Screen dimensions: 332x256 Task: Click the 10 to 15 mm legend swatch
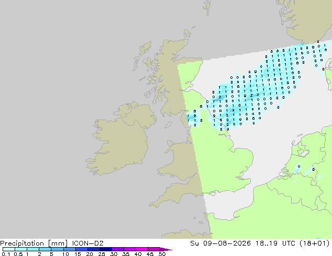click(x=69, y=249)
